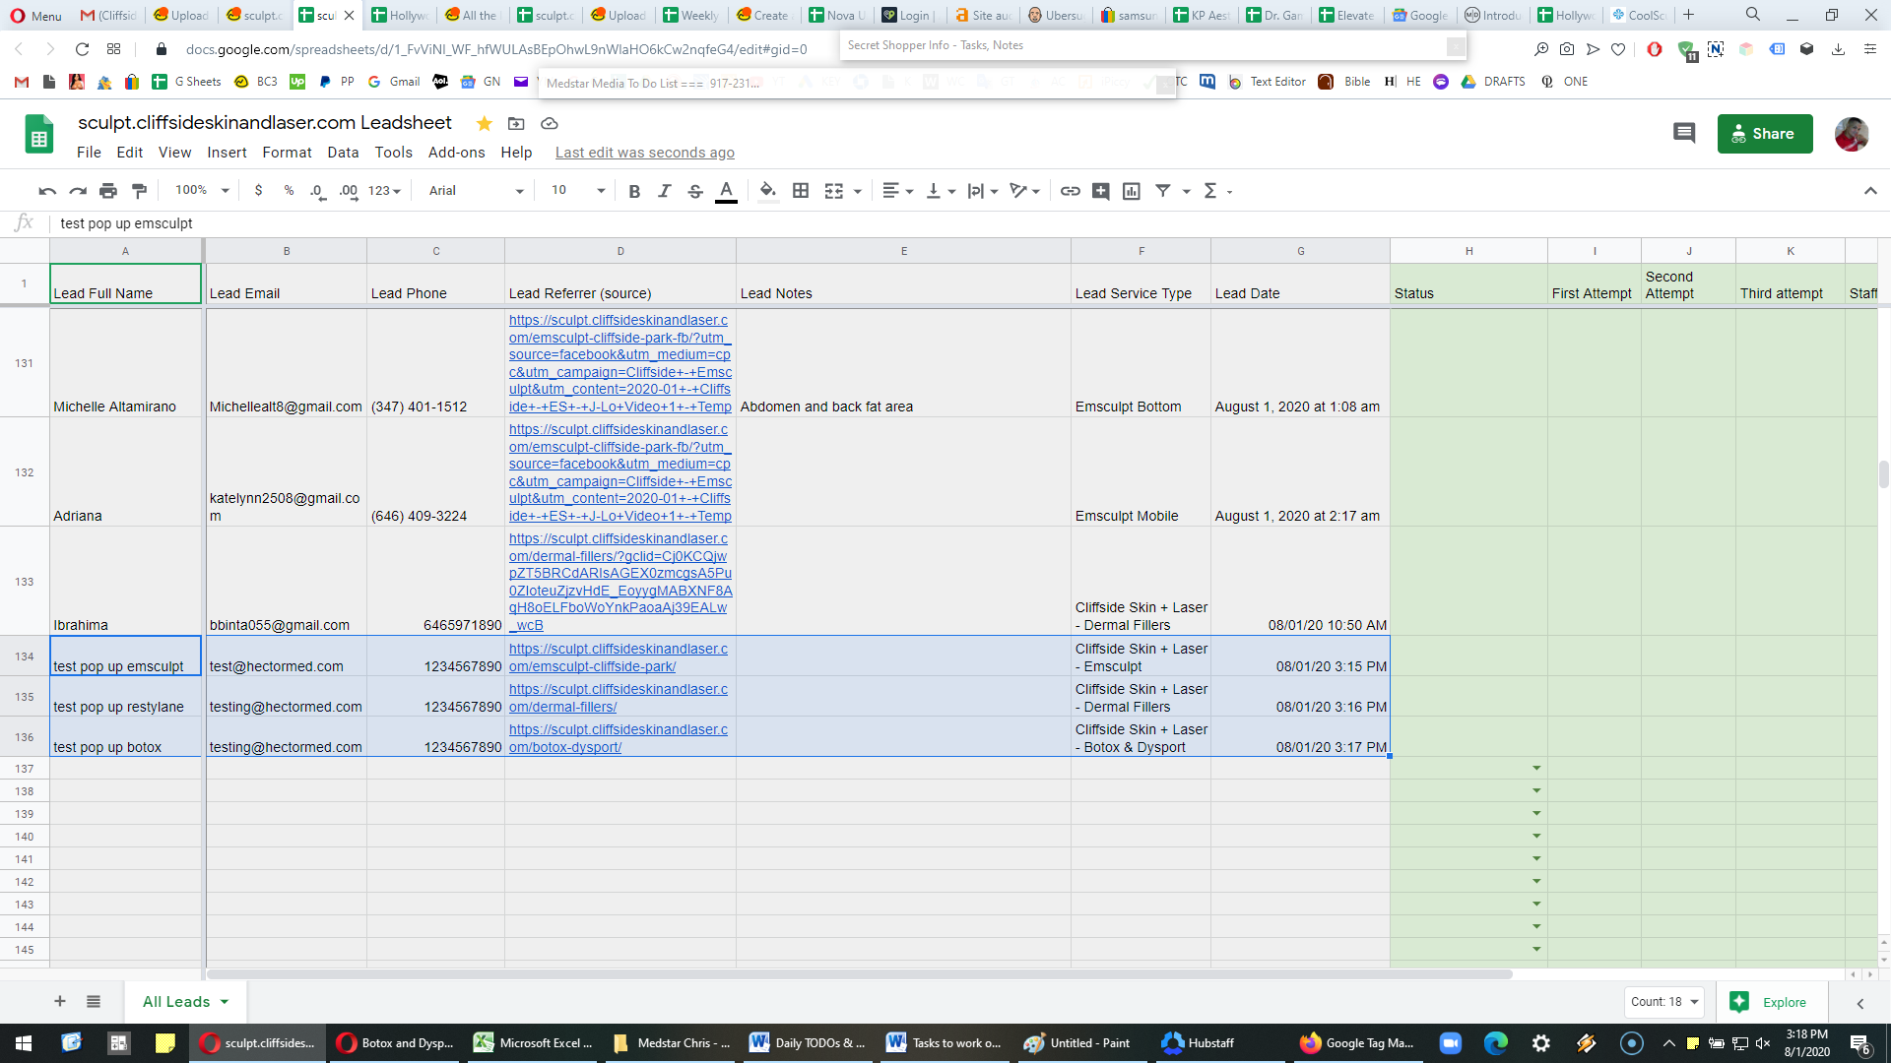Screen dimensions: 1891x1063
Task: Open the fill color bucket tool
Action: pyautogui.click(x=768, y=191)
